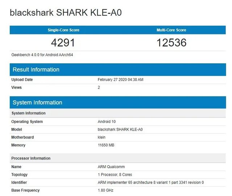Click the Operating System row label

click(27, 122)
